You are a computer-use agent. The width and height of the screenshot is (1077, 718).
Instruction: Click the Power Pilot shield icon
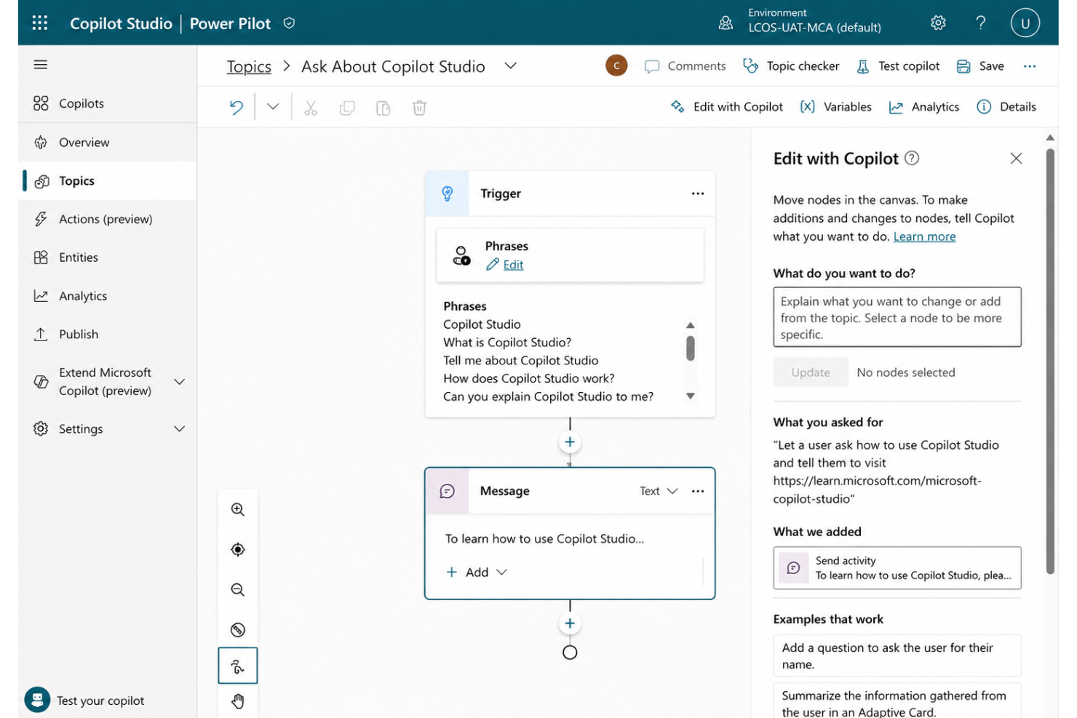[x=289, y=23]
